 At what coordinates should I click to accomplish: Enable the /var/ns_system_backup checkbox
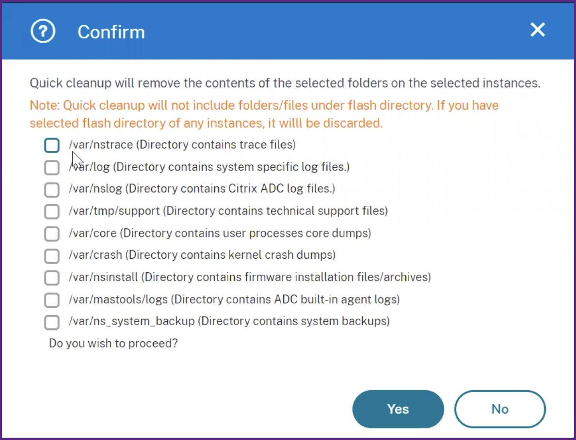(52, 322)
